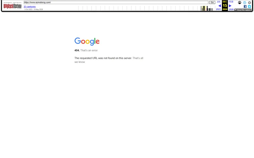Click the Internet Archive text above logo
254x158 pixels.
click(12, 3)
